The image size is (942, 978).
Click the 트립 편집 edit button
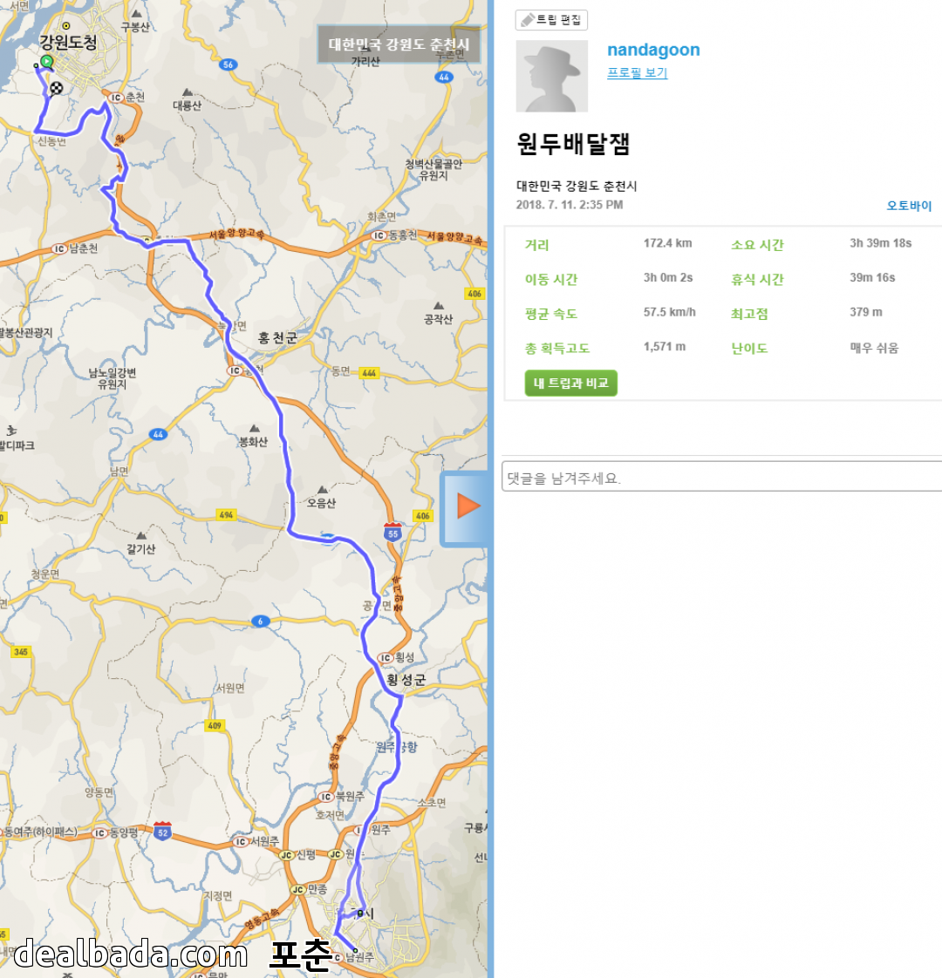pos(552,20)
